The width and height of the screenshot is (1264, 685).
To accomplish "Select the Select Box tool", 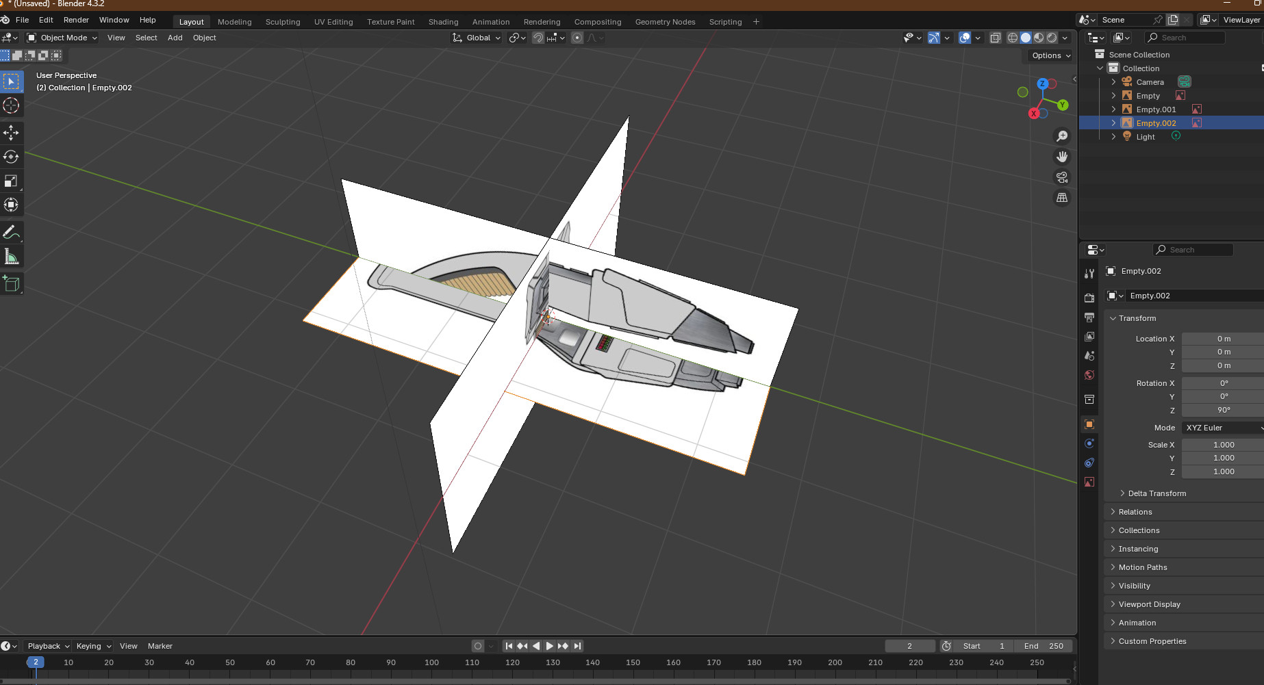I will 11,81.
